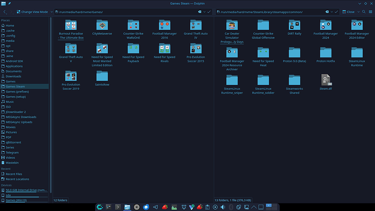Viewport: 375px width, 211px height.
Task: Open 50.0 GiB Internal Drive device
Action: [x=24, y=190]
